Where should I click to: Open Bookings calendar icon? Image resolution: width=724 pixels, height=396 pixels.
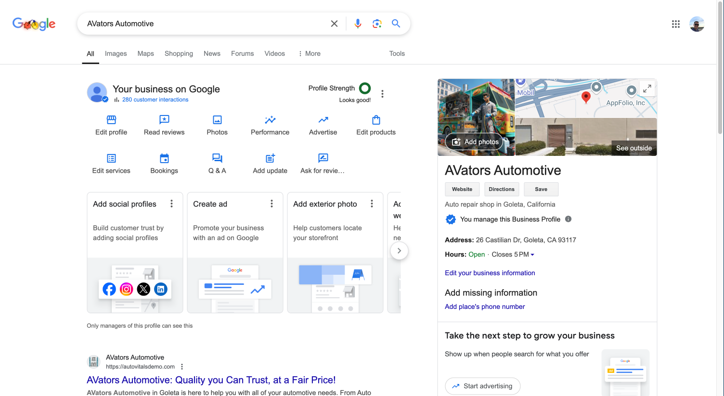point(164,158)
